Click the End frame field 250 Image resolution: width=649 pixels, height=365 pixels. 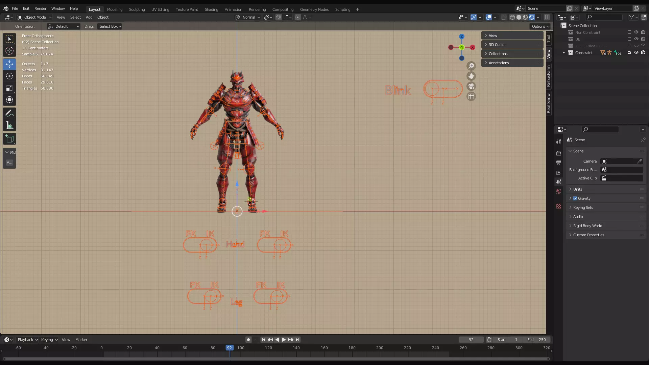[x=537, y=340]
